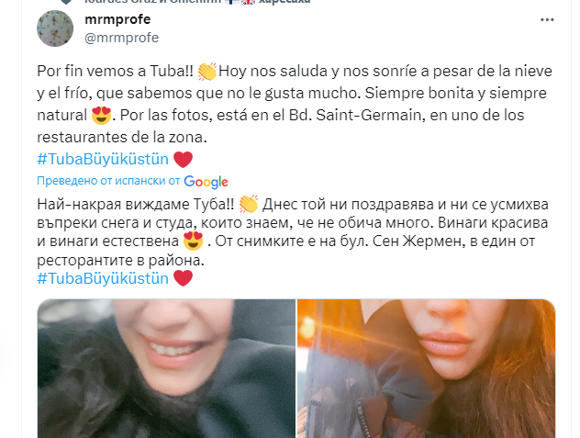Viewport: 580px width, 438px height.
Task: Open the left smiling photo thumbnail
Action: click(x=166, y=368)
